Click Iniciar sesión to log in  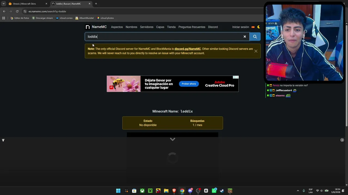tap(241, 27)
